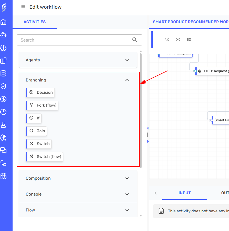Click the auto-layout icon in canvas toolbar
This screenshot has height=231, width=229.
[189, 40]
